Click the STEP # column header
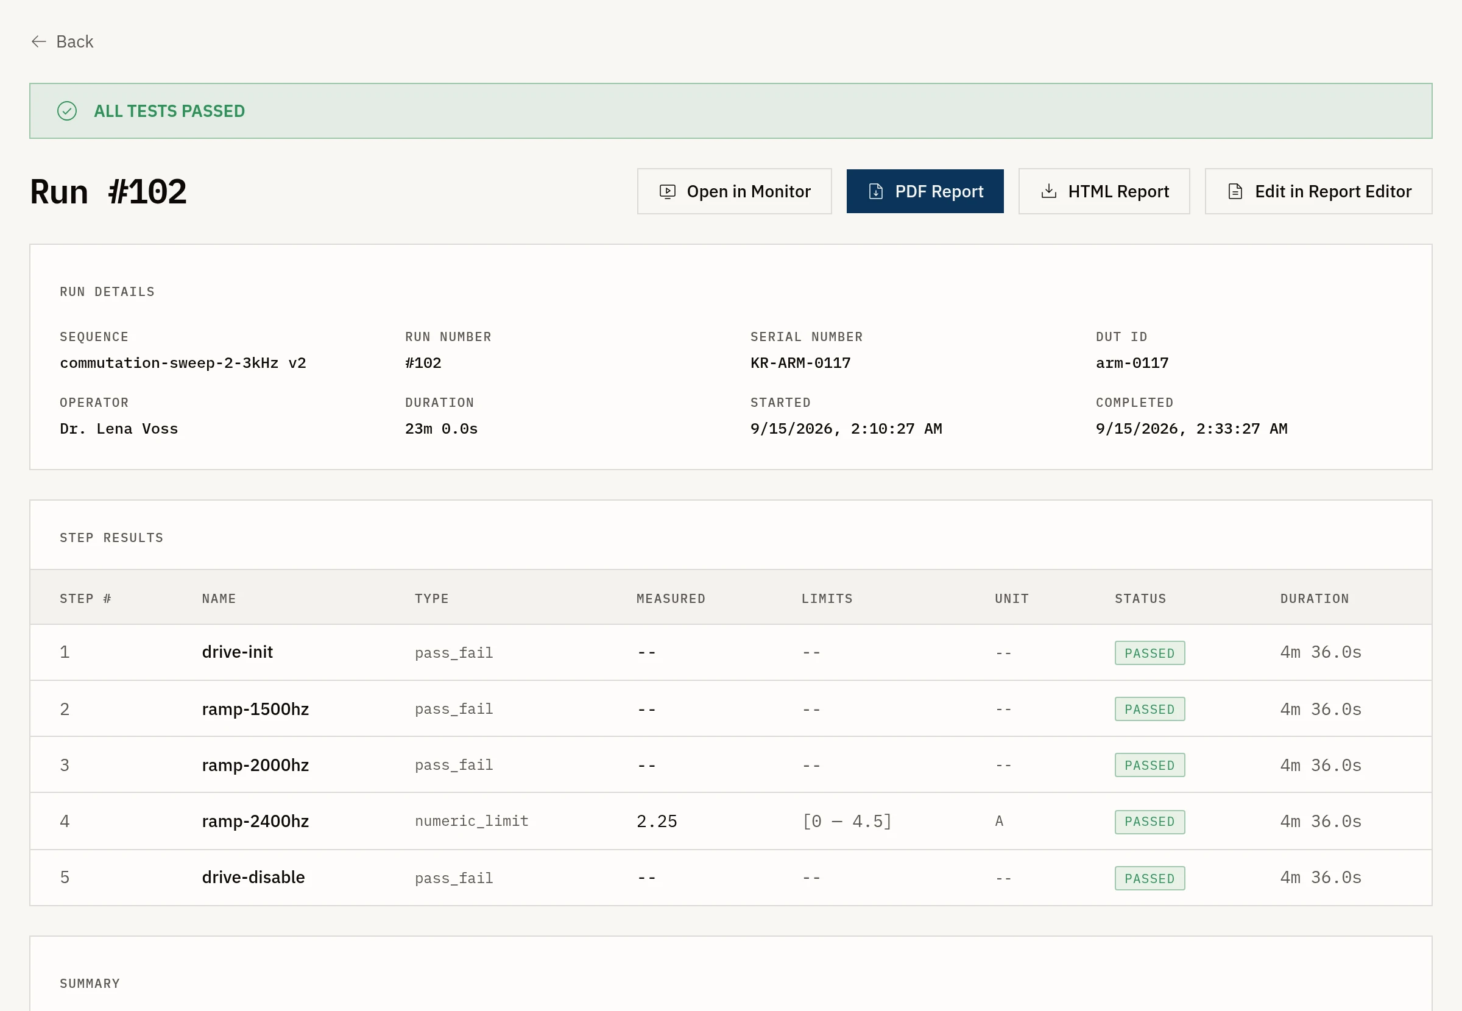The image size is (1462, 1011). pyautogui.click(x=85, y=599)
